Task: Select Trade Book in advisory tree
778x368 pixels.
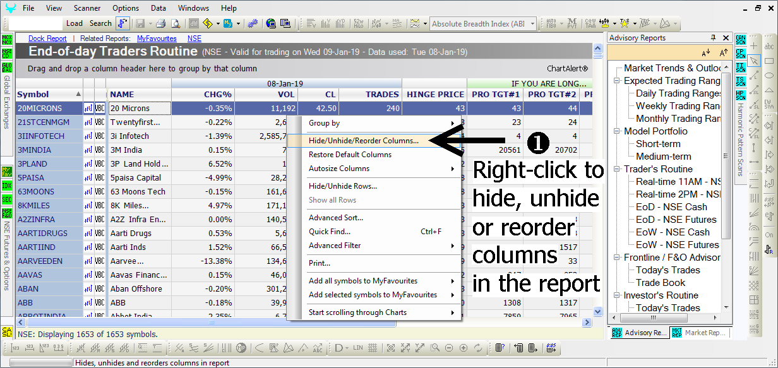Action: click(x=660, y=283)
